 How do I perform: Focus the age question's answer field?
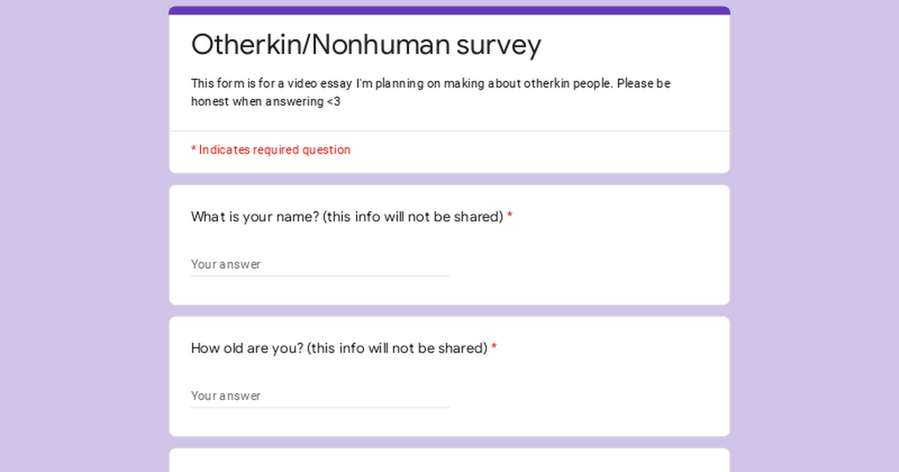click(319, 396)
